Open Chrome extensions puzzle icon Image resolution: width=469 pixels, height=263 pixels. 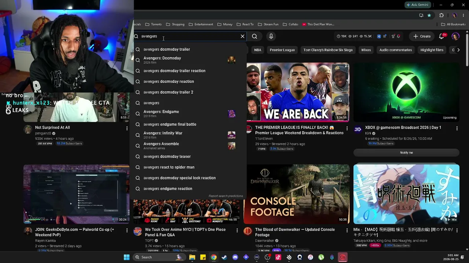[x=442, y=15]
